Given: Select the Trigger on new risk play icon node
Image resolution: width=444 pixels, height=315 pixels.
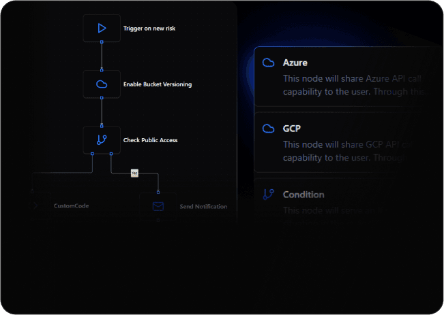Looking at the screenshot, I should tap(102, 29).
